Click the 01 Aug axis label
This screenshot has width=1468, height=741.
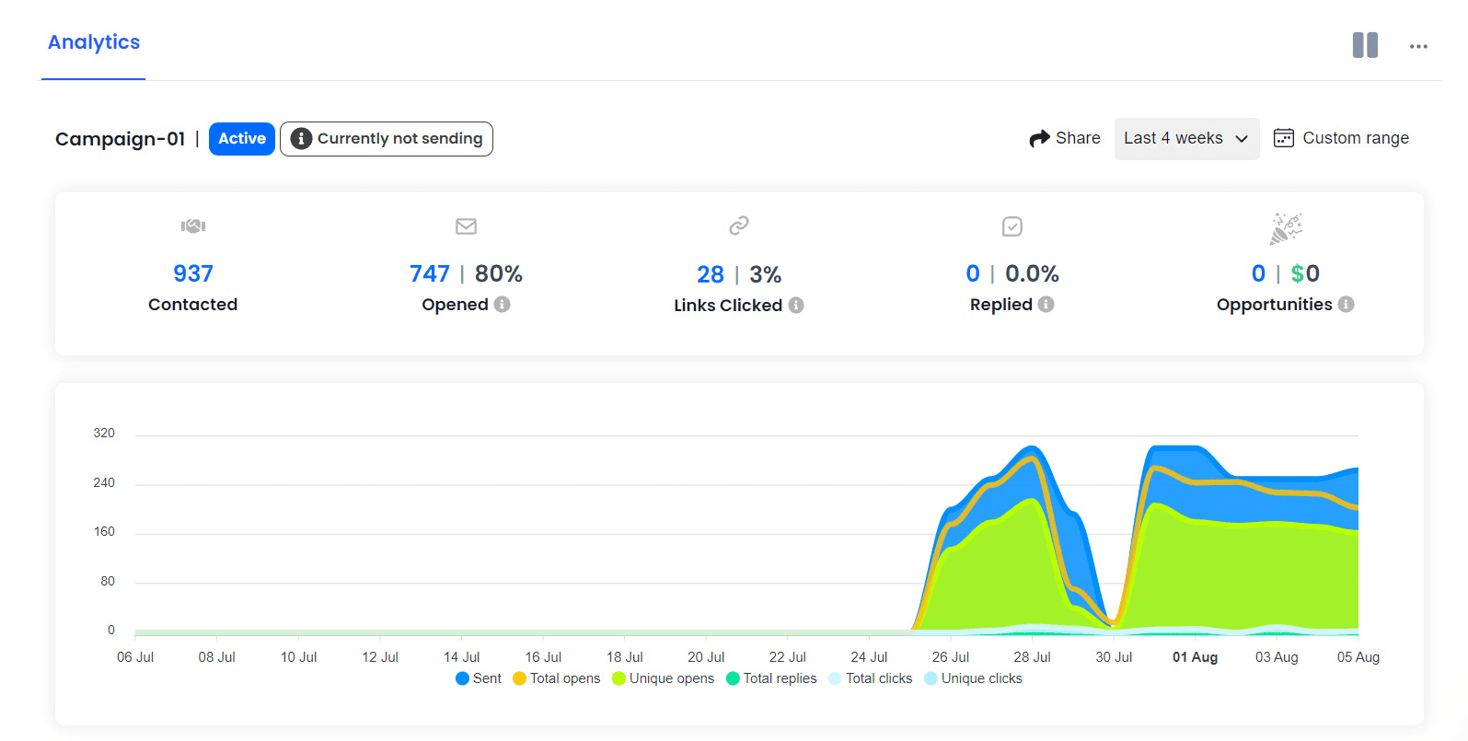[x=1195, y=657]
